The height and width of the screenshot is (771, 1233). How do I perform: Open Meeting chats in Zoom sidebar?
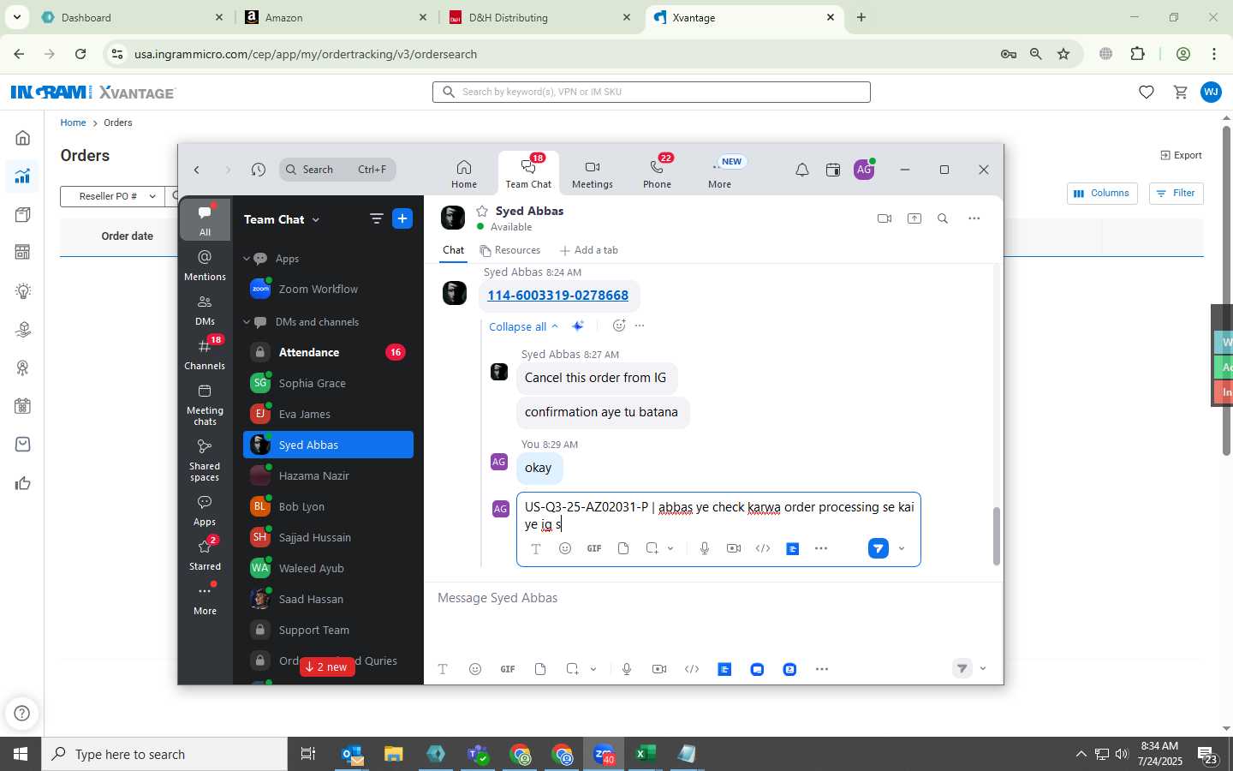tap(205, 403)
